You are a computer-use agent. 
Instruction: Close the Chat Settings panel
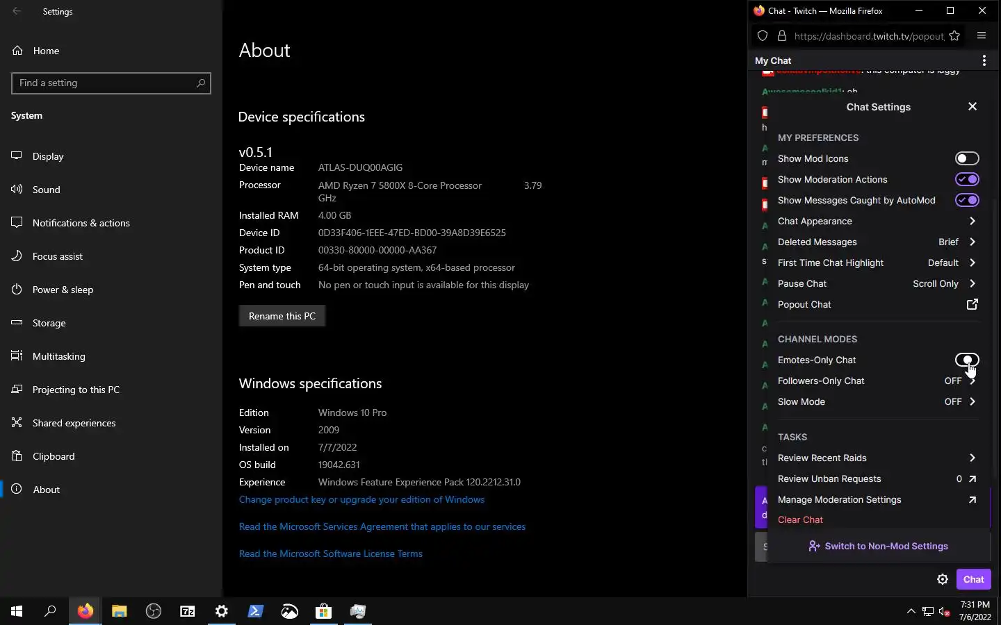(972, 106)
